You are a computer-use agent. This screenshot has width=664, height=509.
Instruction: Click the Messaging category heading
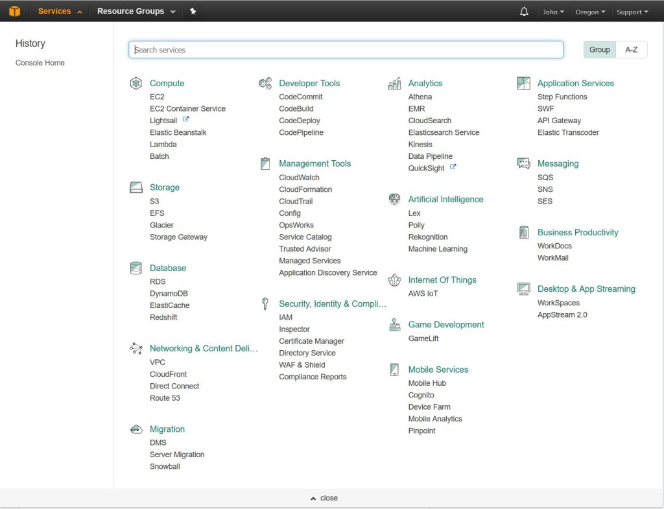point(558,163)
